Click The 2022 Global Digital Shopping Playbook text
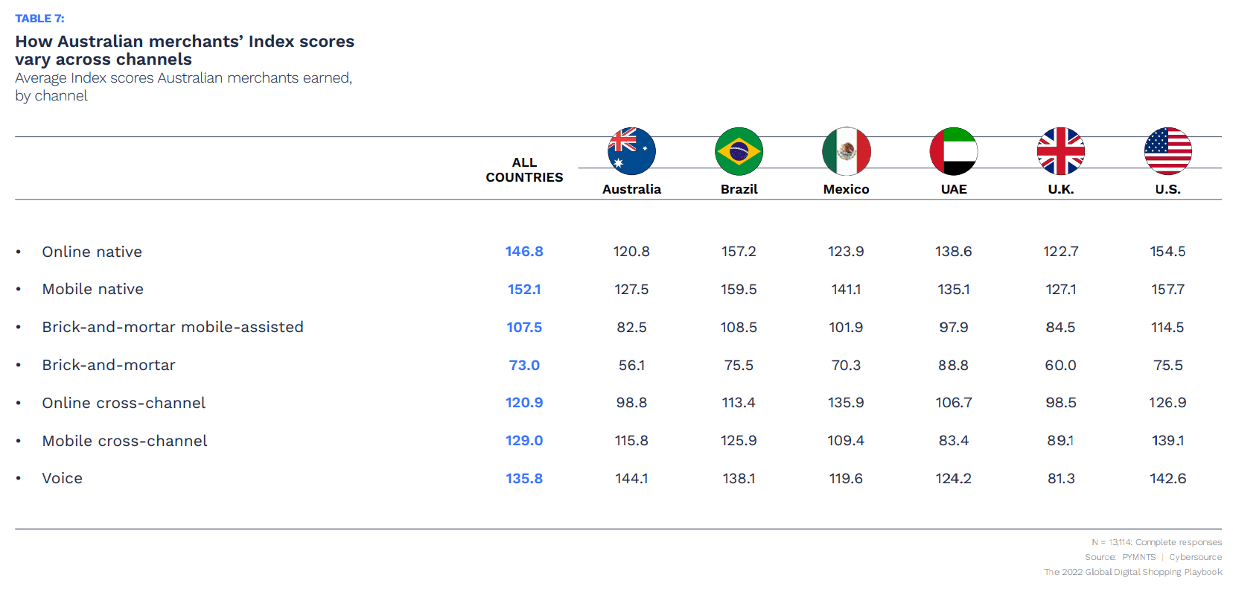Image resolution: width=1233 pixels, height=589 pixels. click(1132, 572)
